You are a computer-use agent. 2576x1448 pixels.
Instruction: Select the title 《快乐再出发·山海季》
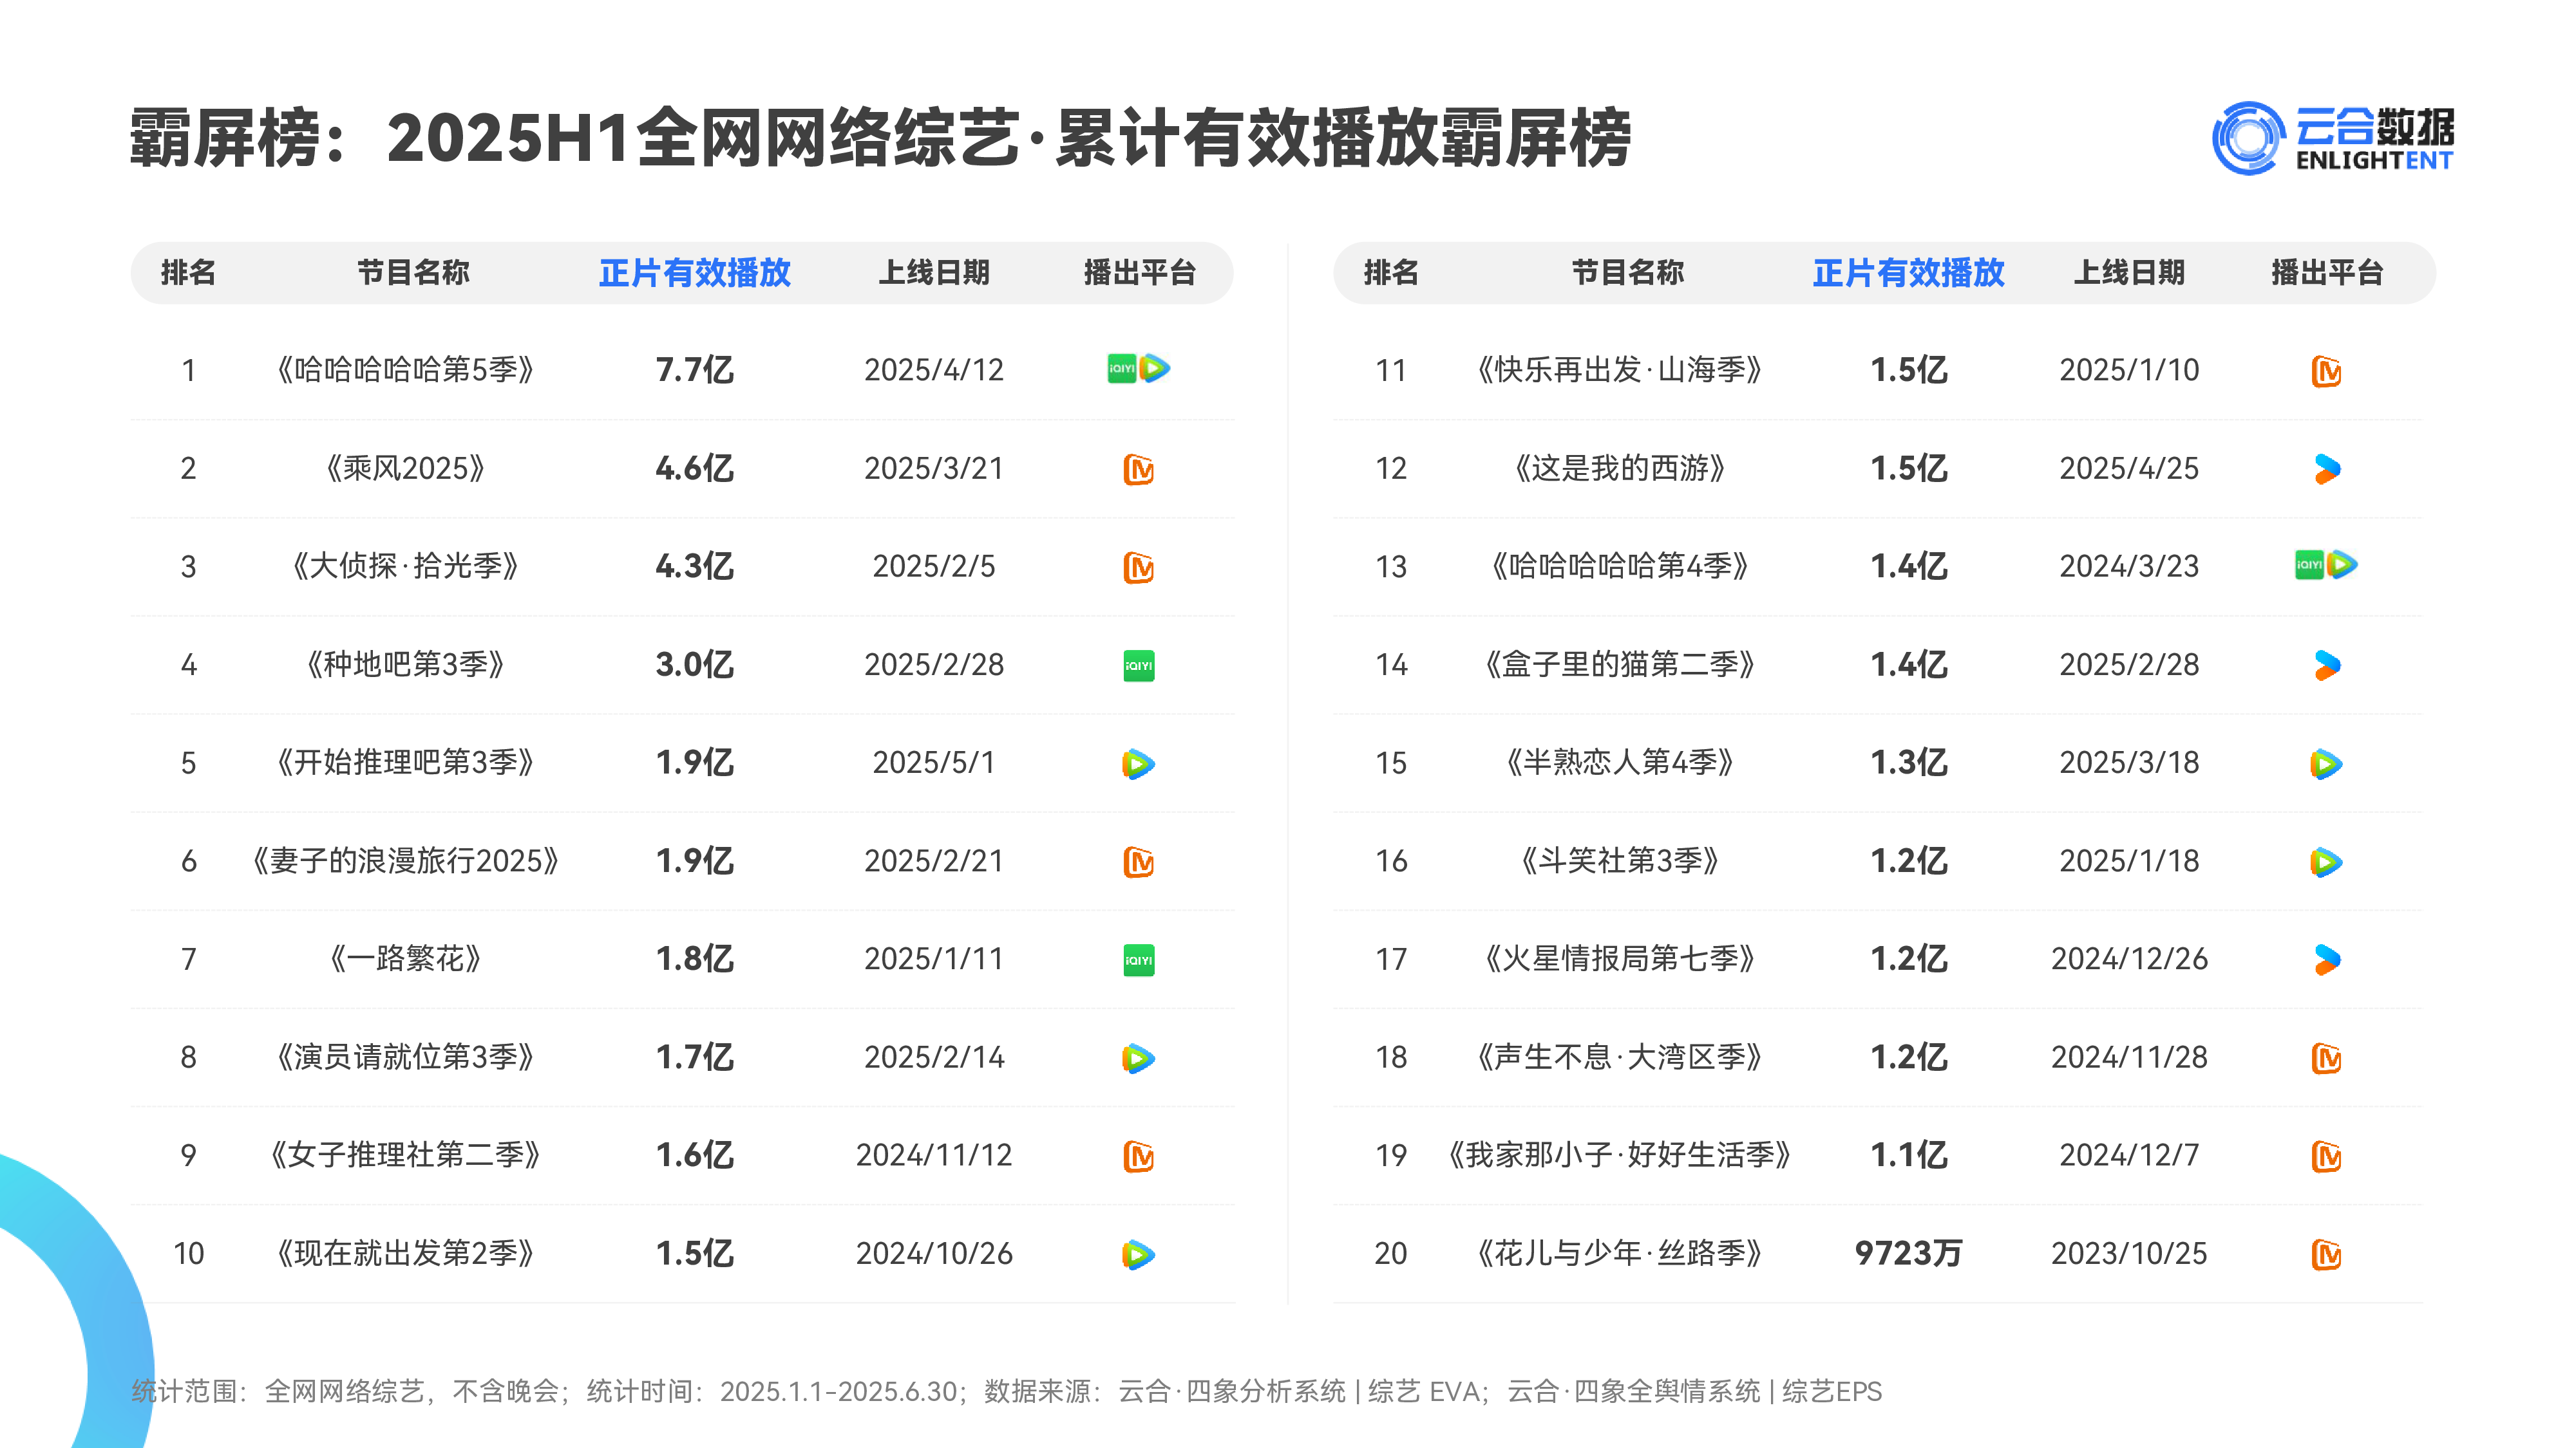point(1619,370)
